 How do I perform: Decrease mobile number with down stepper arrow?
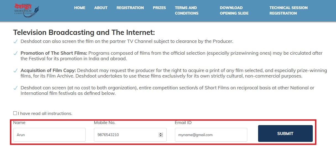coord(161,136)
